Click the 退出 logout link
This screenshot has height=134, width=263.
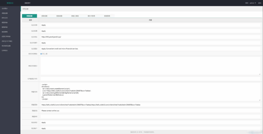click(259, 3)
